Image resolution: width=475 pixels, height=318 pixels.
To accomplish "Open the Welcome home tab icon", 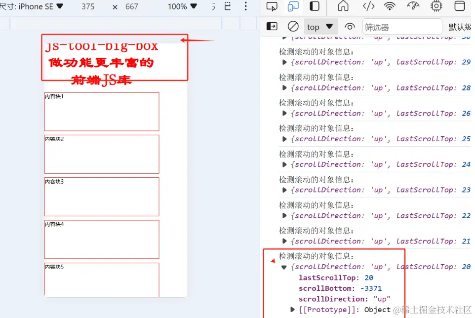I will [343, 6].
